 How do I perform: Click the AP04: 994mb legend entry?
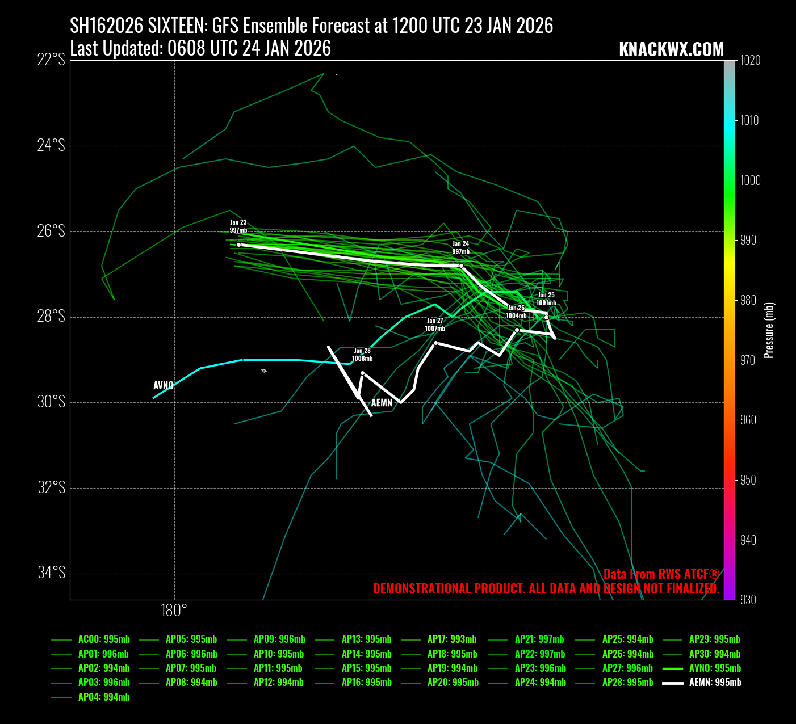pyautogui.click(x=104, y=697)
